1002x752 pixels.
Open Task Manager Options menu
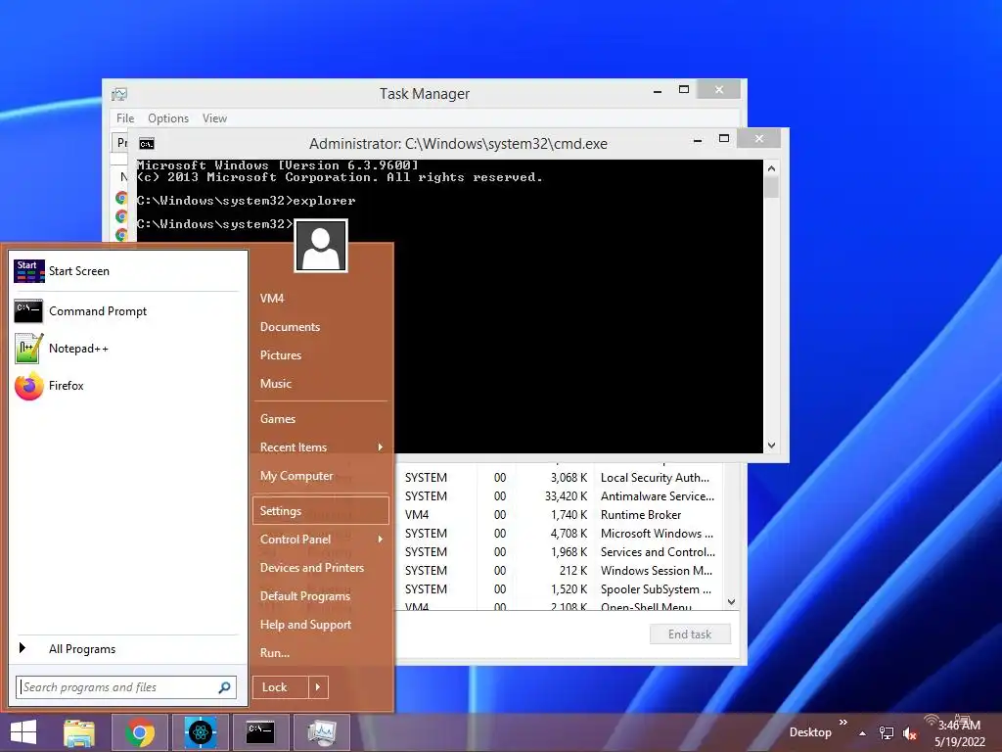pyautogui.click(x=168, y=118)
